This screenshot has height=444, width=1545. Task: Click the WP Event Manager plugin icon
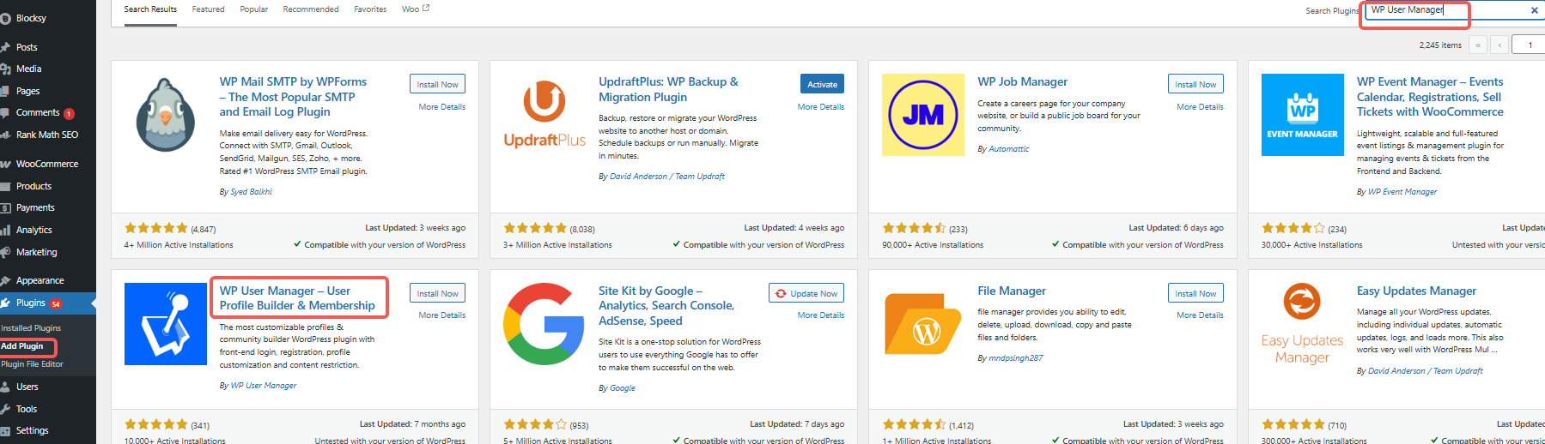(x=1302, y=115)
